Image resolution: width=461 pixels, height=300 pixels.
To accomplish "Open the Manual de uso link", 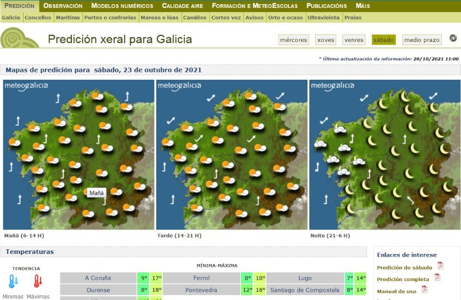I will [396, 292].
